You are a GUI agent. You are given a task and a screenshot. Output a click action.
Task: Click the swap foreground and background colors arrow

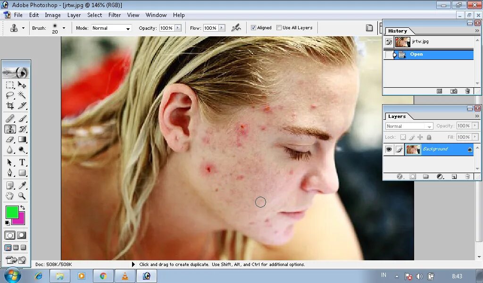(23, 208)
